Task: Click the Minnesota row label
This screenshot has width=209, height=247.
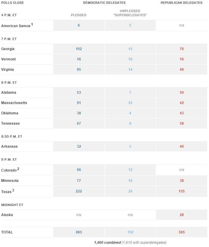Action: tap(10, 181)
